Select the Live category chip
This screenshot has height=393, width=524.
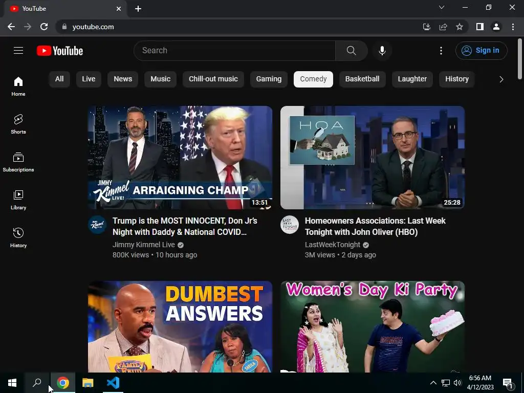click(x=89, y=79)
